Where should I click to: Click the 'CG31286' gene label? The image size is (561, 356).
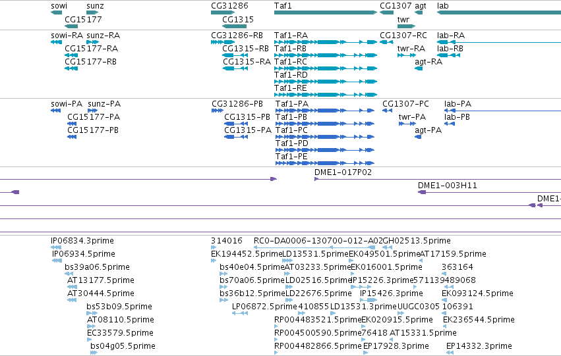pyautogui.click(x=229, y=6)
